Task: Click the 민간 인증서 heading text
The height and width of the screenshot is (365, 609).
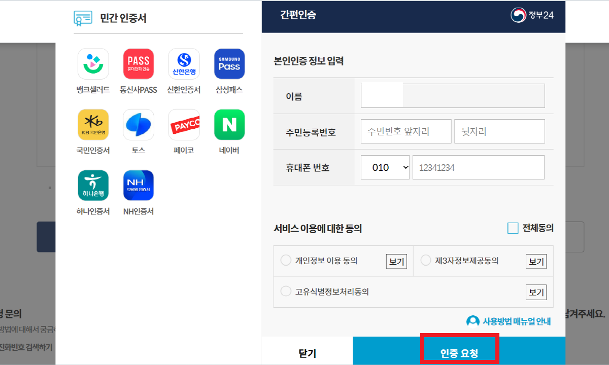Action: (x=123, y=18)
